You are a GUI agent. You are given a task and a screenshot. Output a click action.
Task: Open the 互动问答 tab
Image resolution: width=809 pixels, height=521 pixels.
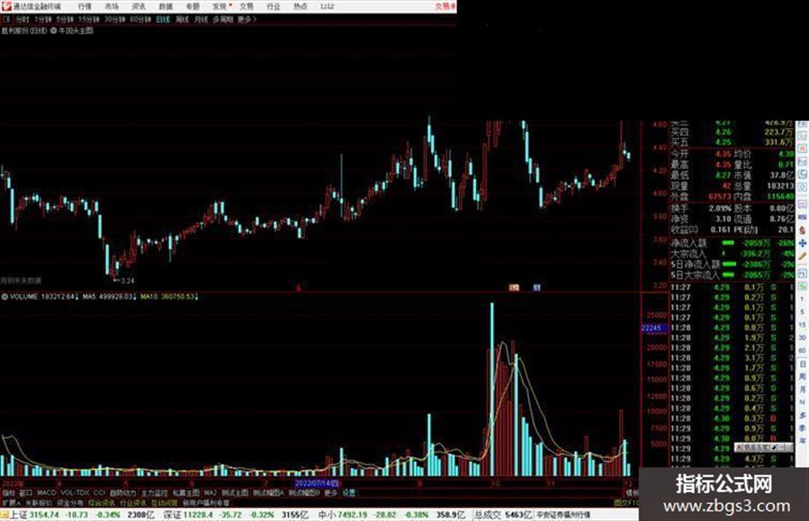click(164, 502)
